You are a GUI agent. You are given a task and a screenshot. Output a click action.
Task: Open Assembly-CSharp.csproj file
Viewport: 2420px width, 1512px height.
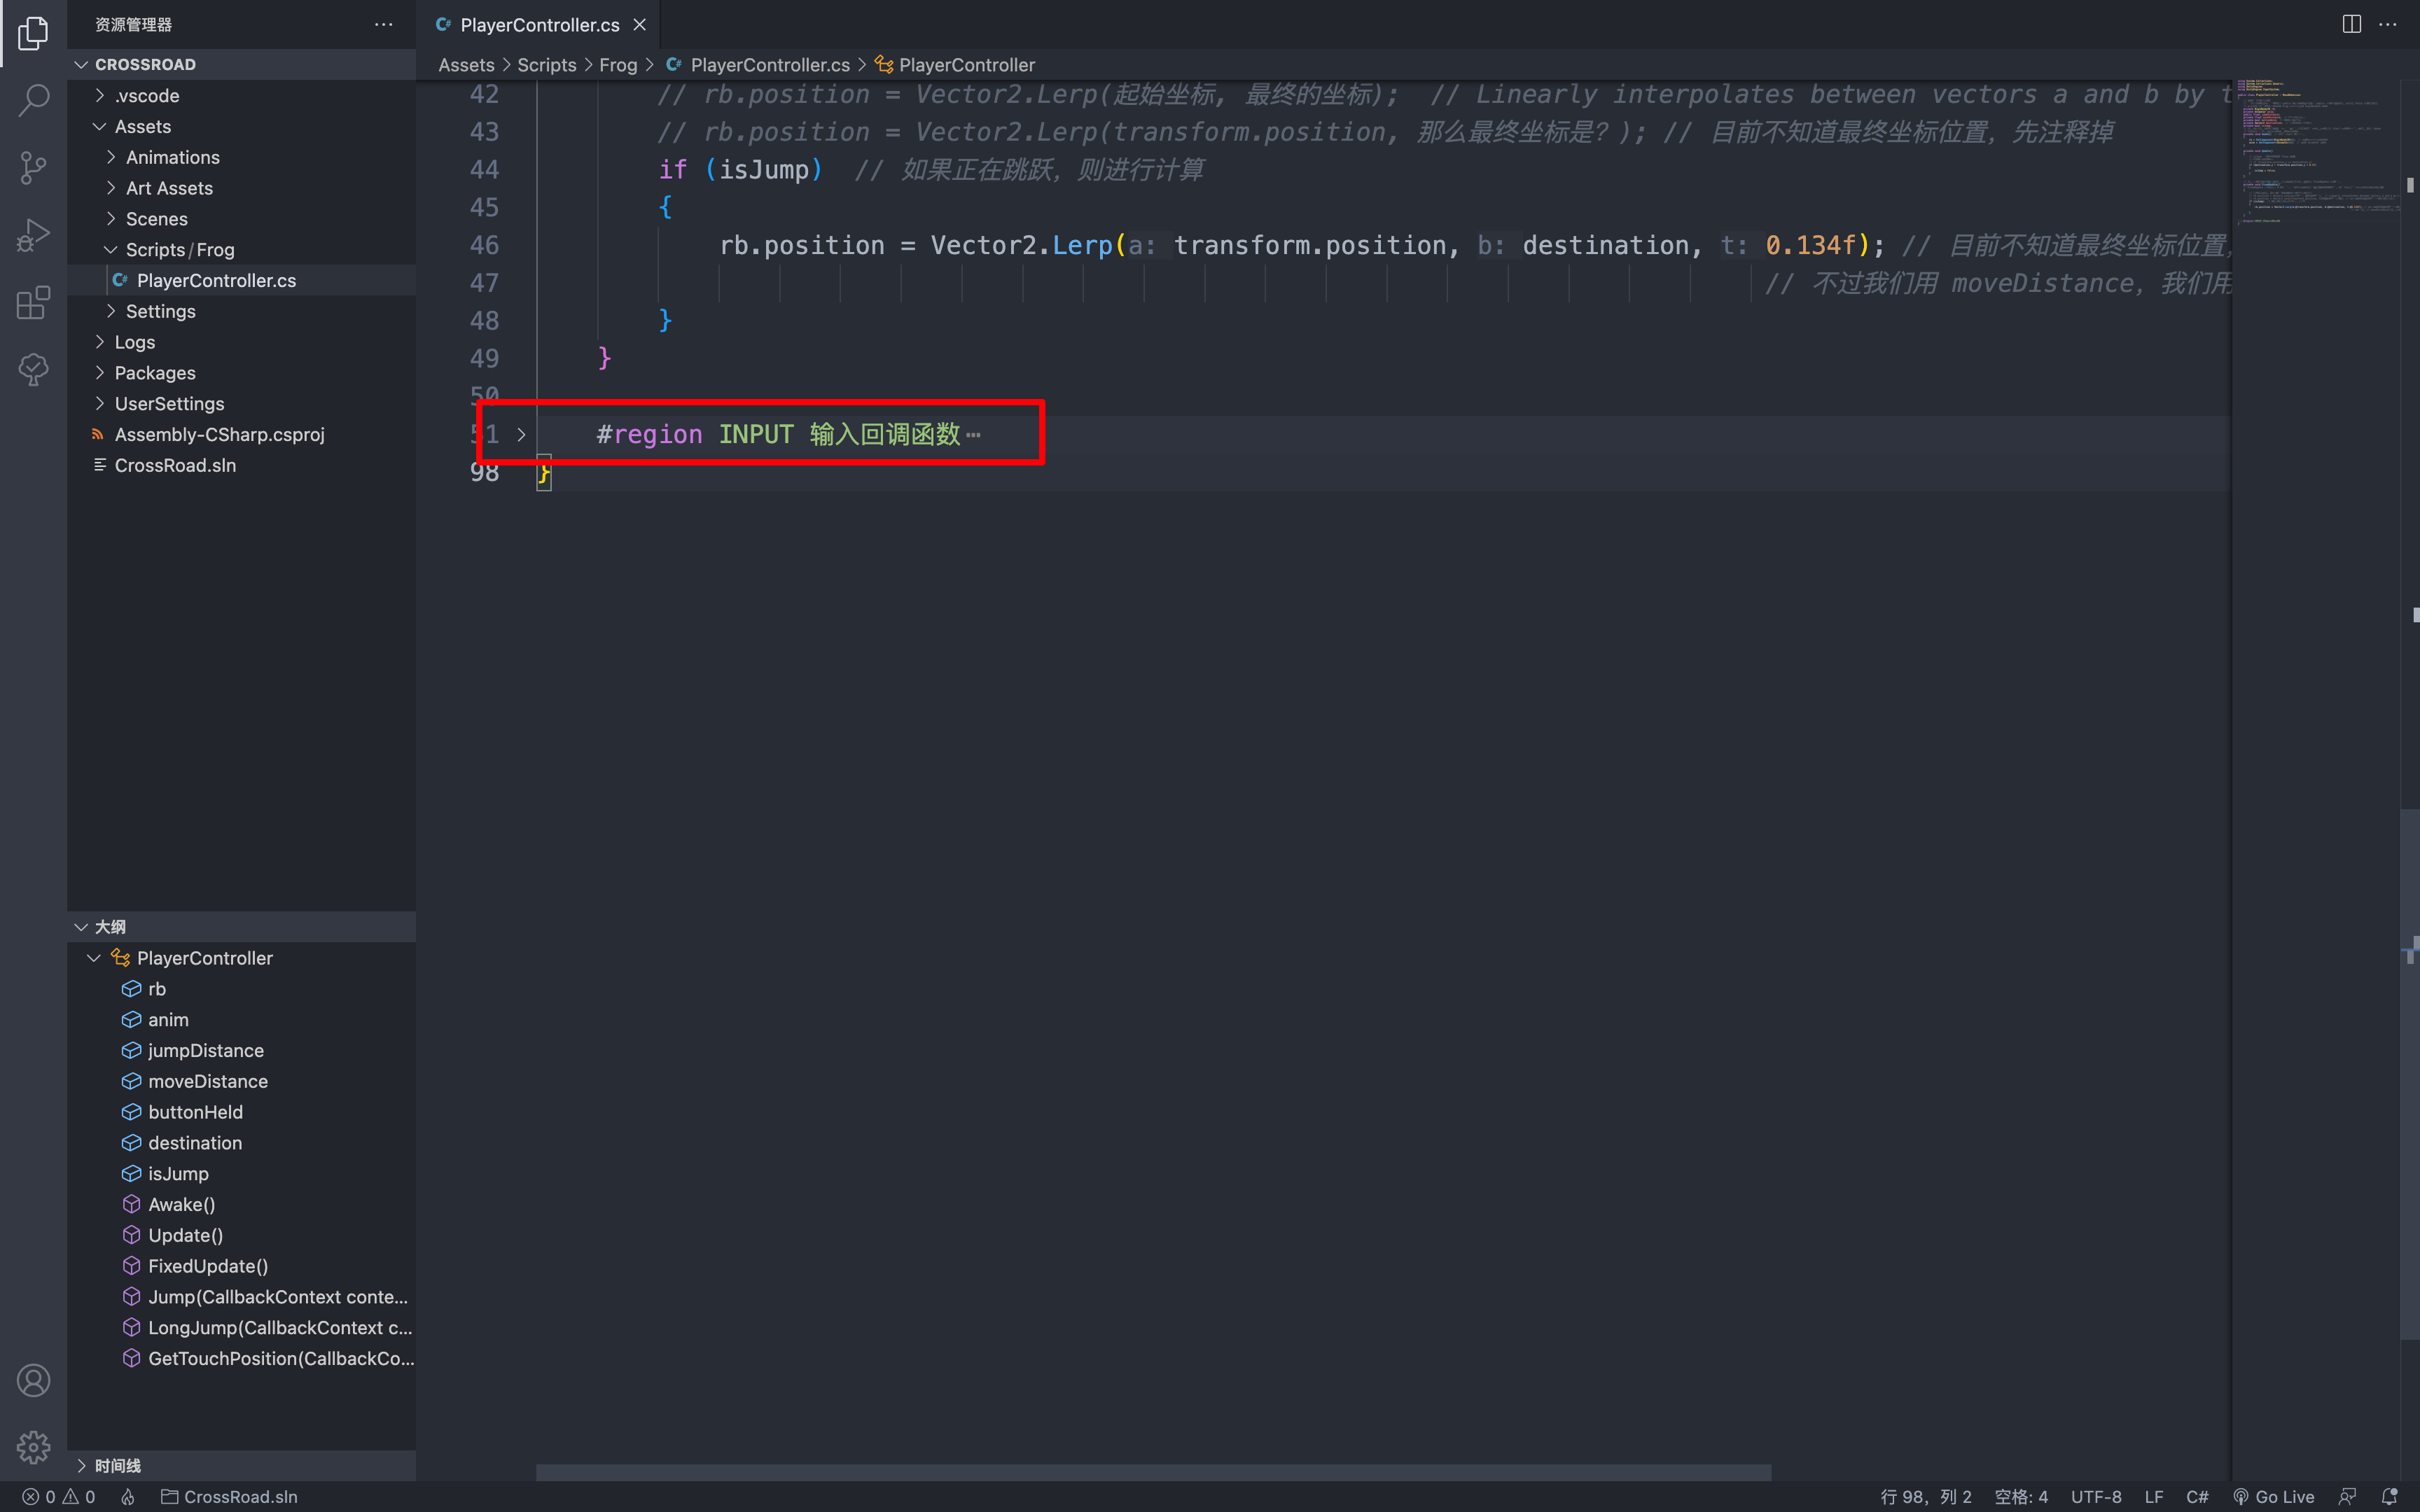241,434
